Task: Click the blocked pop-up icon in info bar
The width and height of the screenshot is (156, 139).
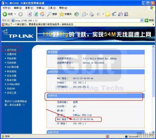Action: (3, 25)
